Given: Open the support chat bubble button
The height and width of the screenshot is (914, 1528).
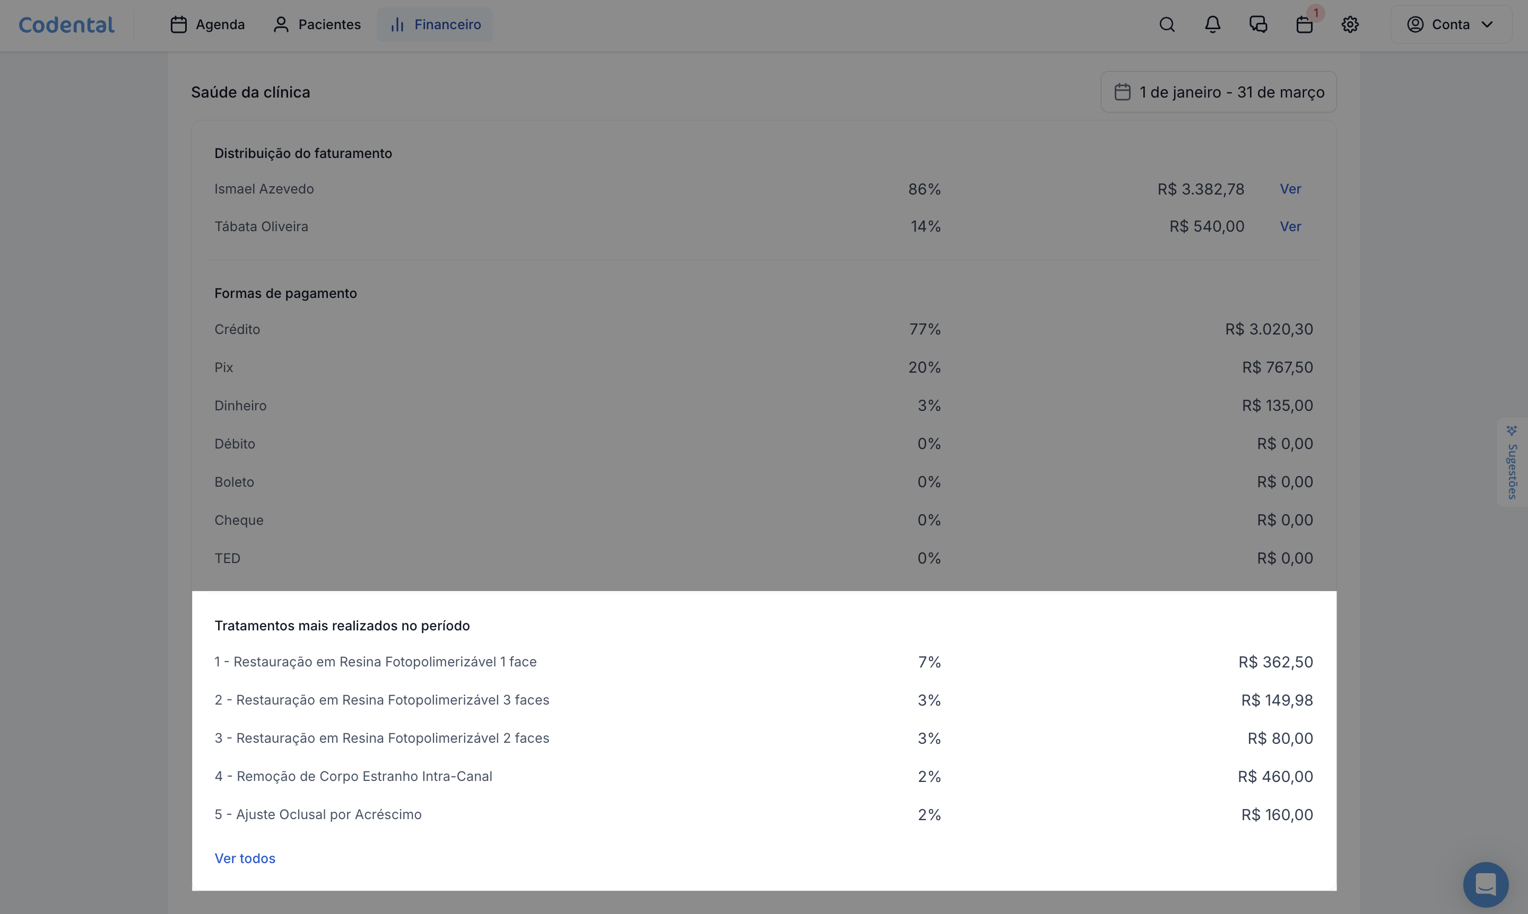Looking at the screenshot, I should coord(1486,884).
